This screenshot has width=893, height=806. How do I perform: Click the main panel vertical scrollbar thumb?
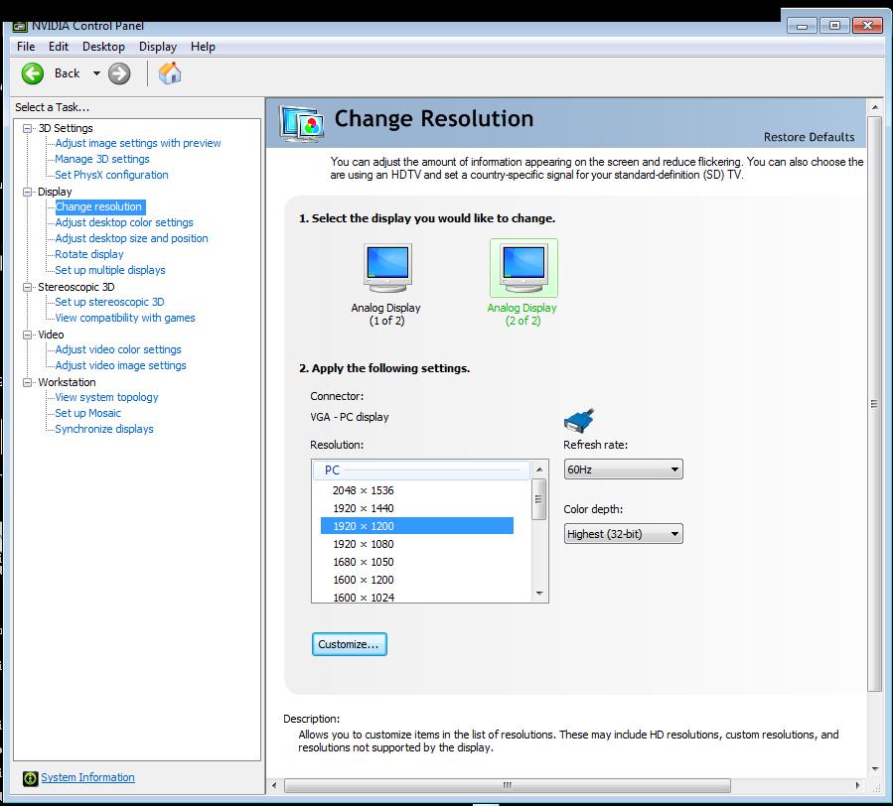875,404
